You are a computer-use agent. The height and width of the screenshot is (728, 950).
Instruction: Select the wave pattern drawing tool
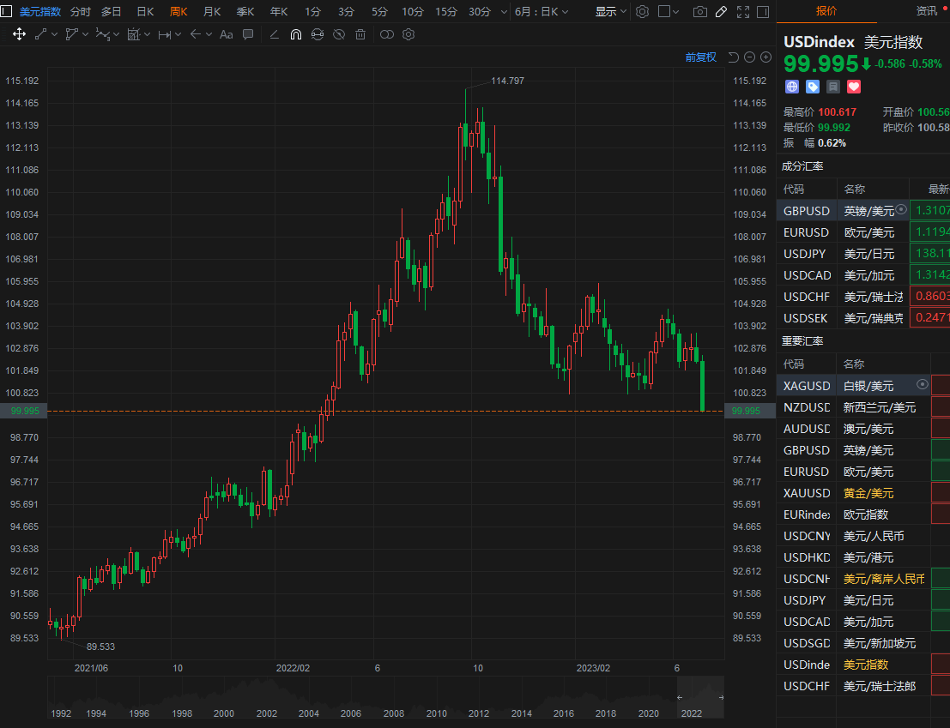point(102,34)
